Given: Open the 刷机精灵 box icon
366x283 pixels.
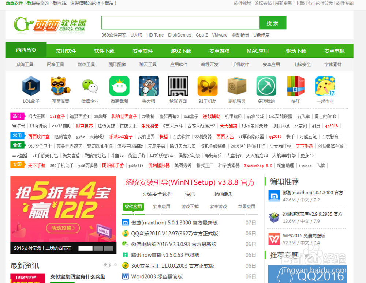Looking at the screenshot, I should pos(237,86).
